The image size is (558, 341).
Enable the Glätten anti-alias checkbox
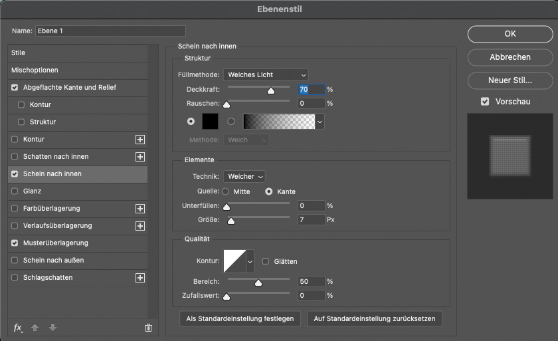coord(266,261)
